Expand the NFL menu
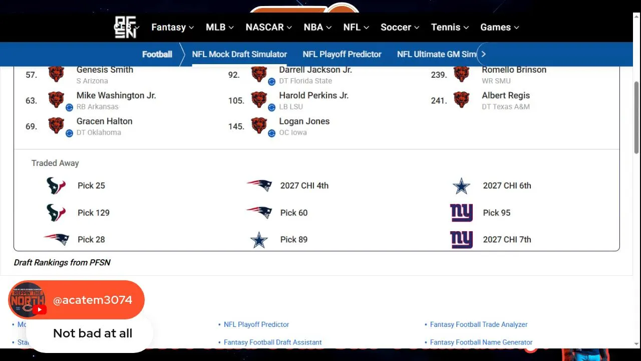641x361 pixels. coord(356,27)
